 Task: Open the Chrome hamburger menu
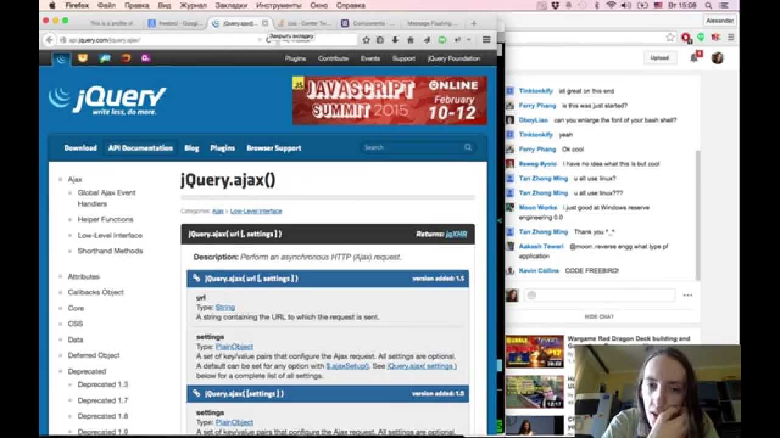point(731,37)
